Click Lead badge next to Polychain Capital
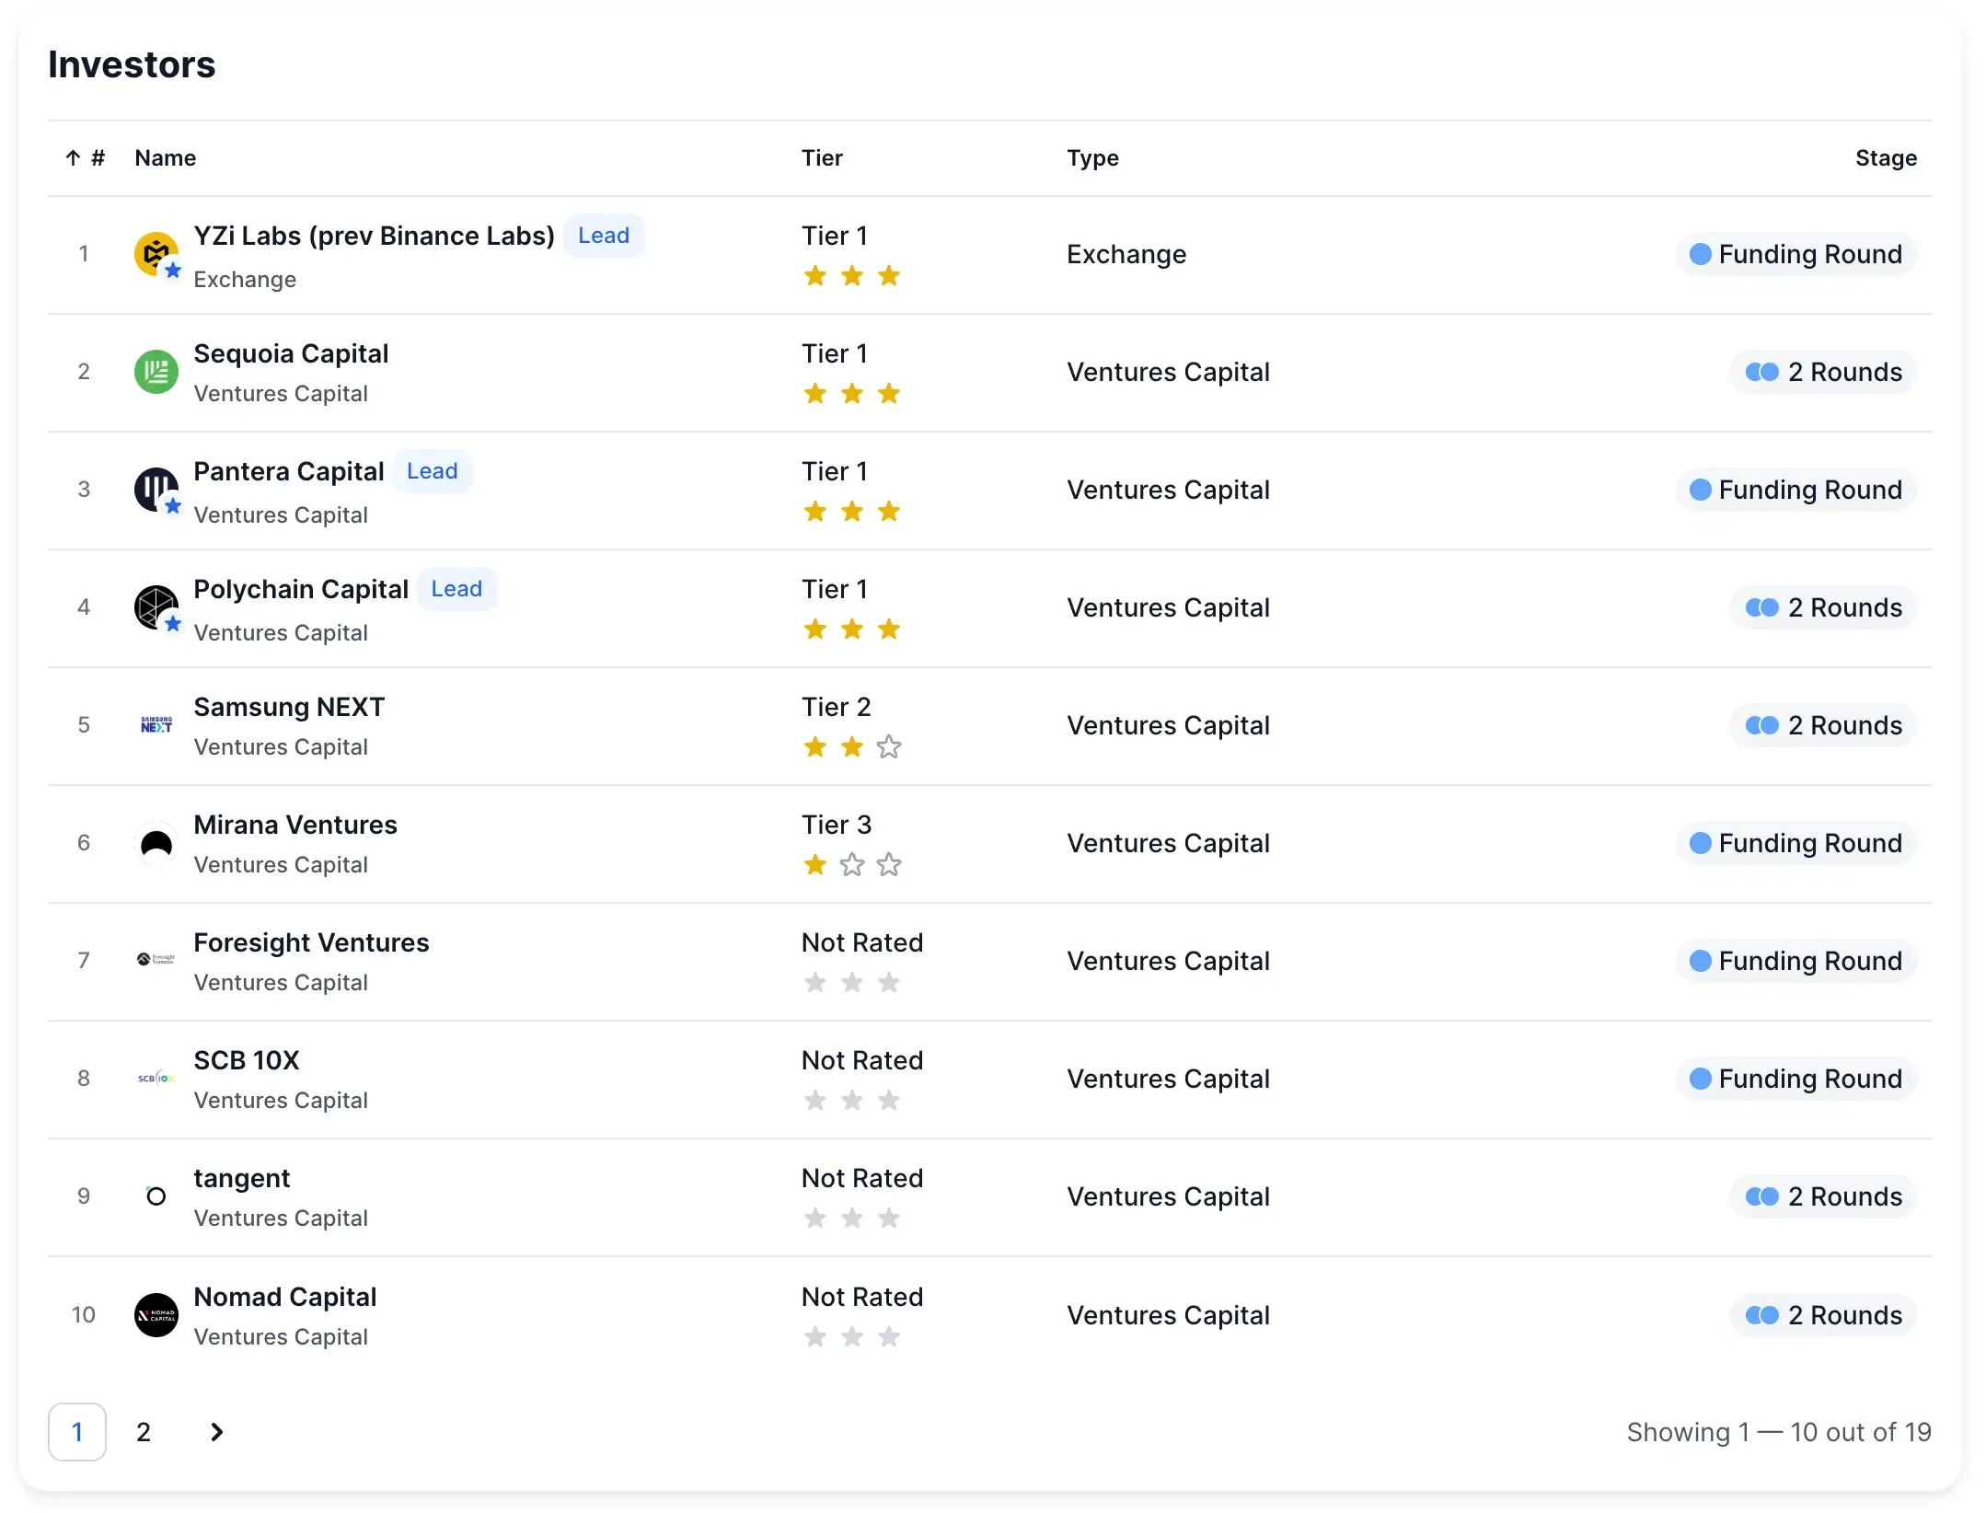The width and height of the screenshot is (1986, 1513). 456,589
